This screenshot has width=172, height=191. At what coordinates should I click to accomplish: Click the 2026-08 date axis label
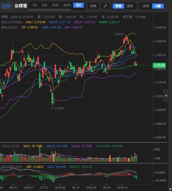coord(60,187)
